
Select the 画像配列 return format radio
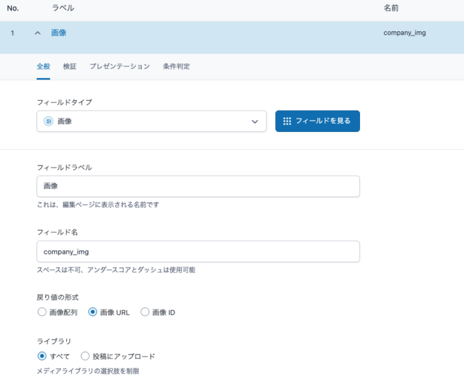click(42, 312)
